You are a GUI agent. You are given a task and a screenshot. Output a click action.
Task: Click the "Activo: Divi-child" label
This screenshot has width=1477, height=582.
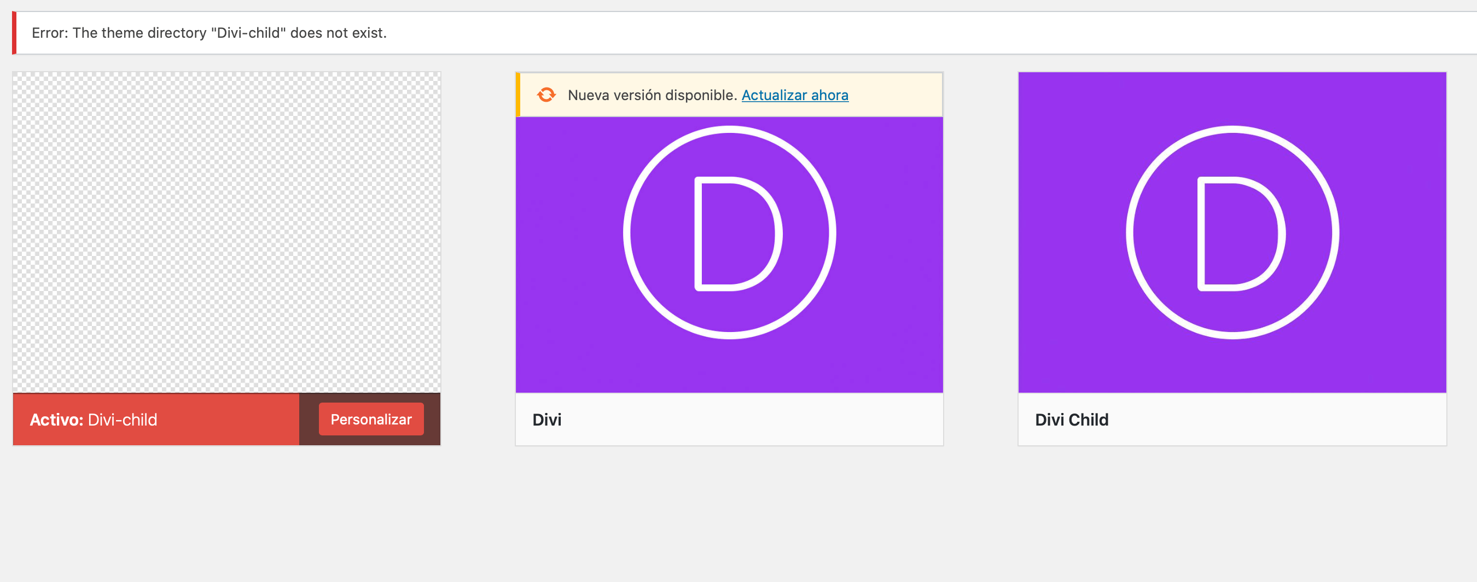tap(94, 420)
